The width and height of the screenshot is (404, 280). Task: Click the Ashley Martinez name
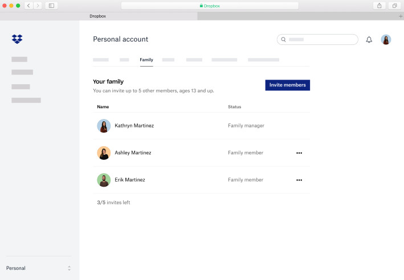tap(133, 153)
